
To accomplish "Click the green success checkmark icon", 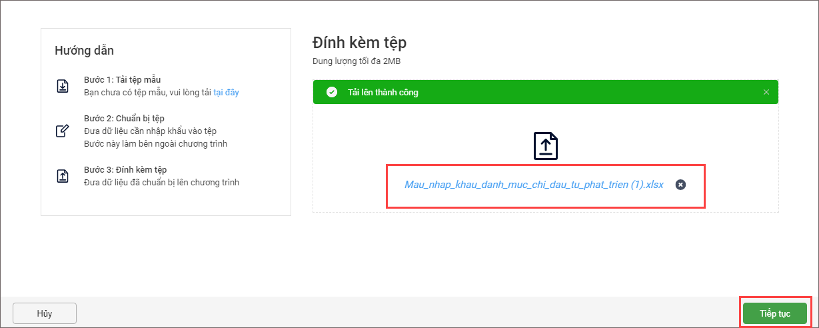I will [331, 92].
